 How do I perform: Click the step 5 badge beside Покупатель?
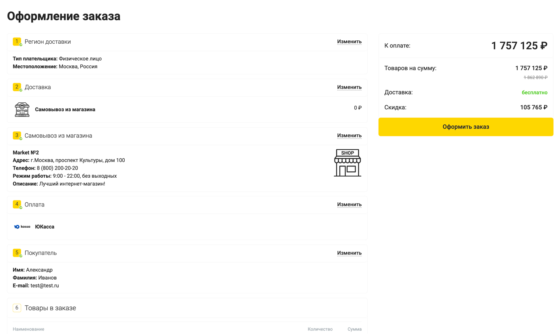(17, 253)
